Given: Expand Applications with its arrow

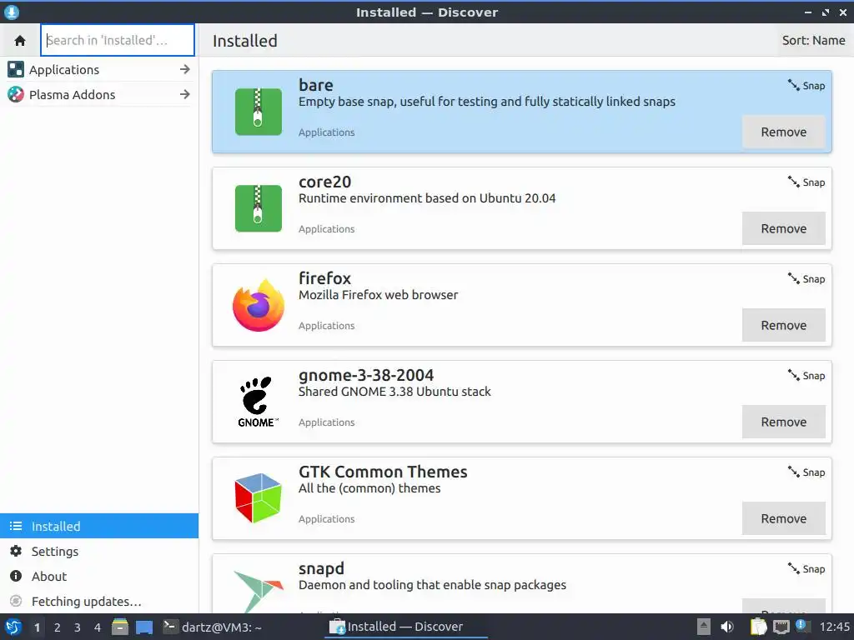Looking at the screenshot, I should coord(185,69).
